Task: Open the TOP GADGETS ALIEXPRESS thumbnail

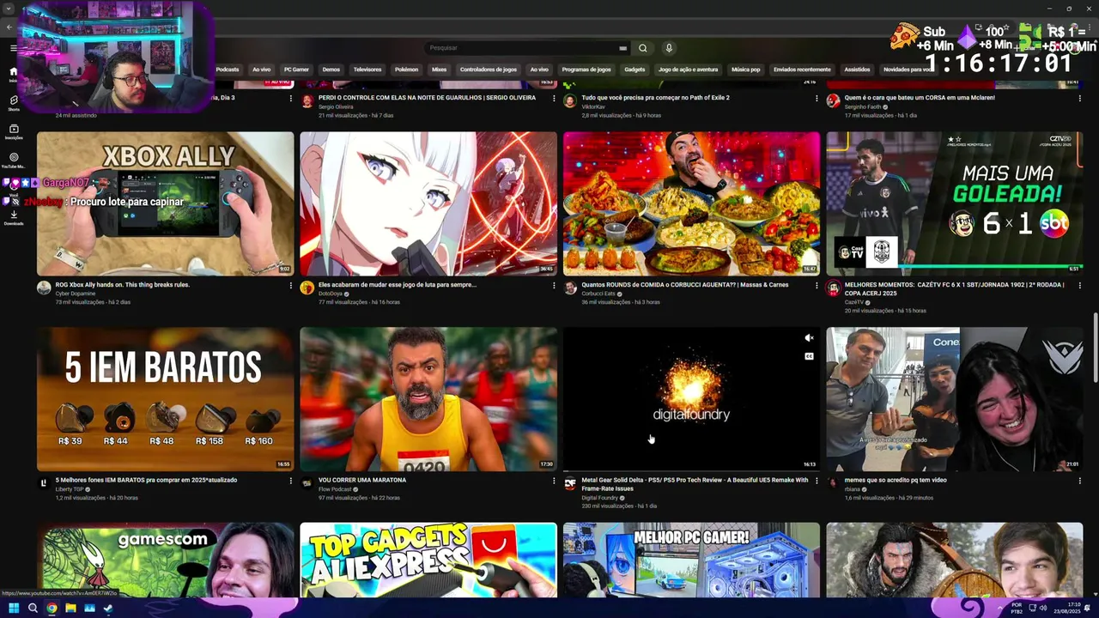Action: [x=428, y=560]
